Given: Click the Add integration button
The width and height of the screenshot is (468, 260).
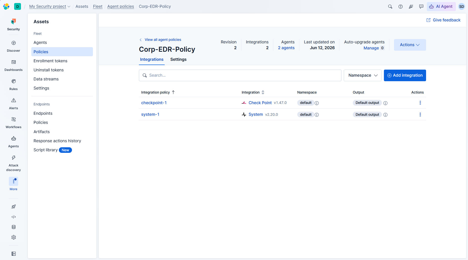Looking at the screenshot, I should point(405,75).
